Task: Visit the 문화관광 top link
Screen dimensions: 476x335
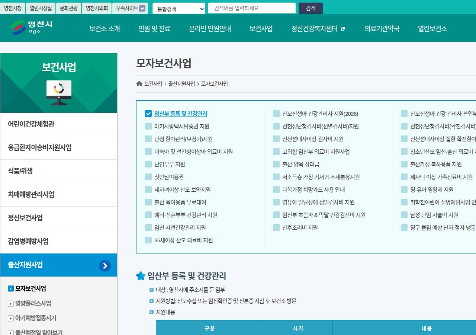Action: [69, 8]
